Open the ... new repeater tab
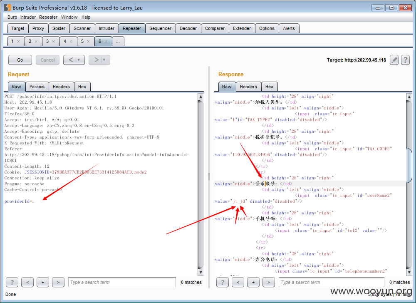The image size is (416, 303). [x=118, y=41]
